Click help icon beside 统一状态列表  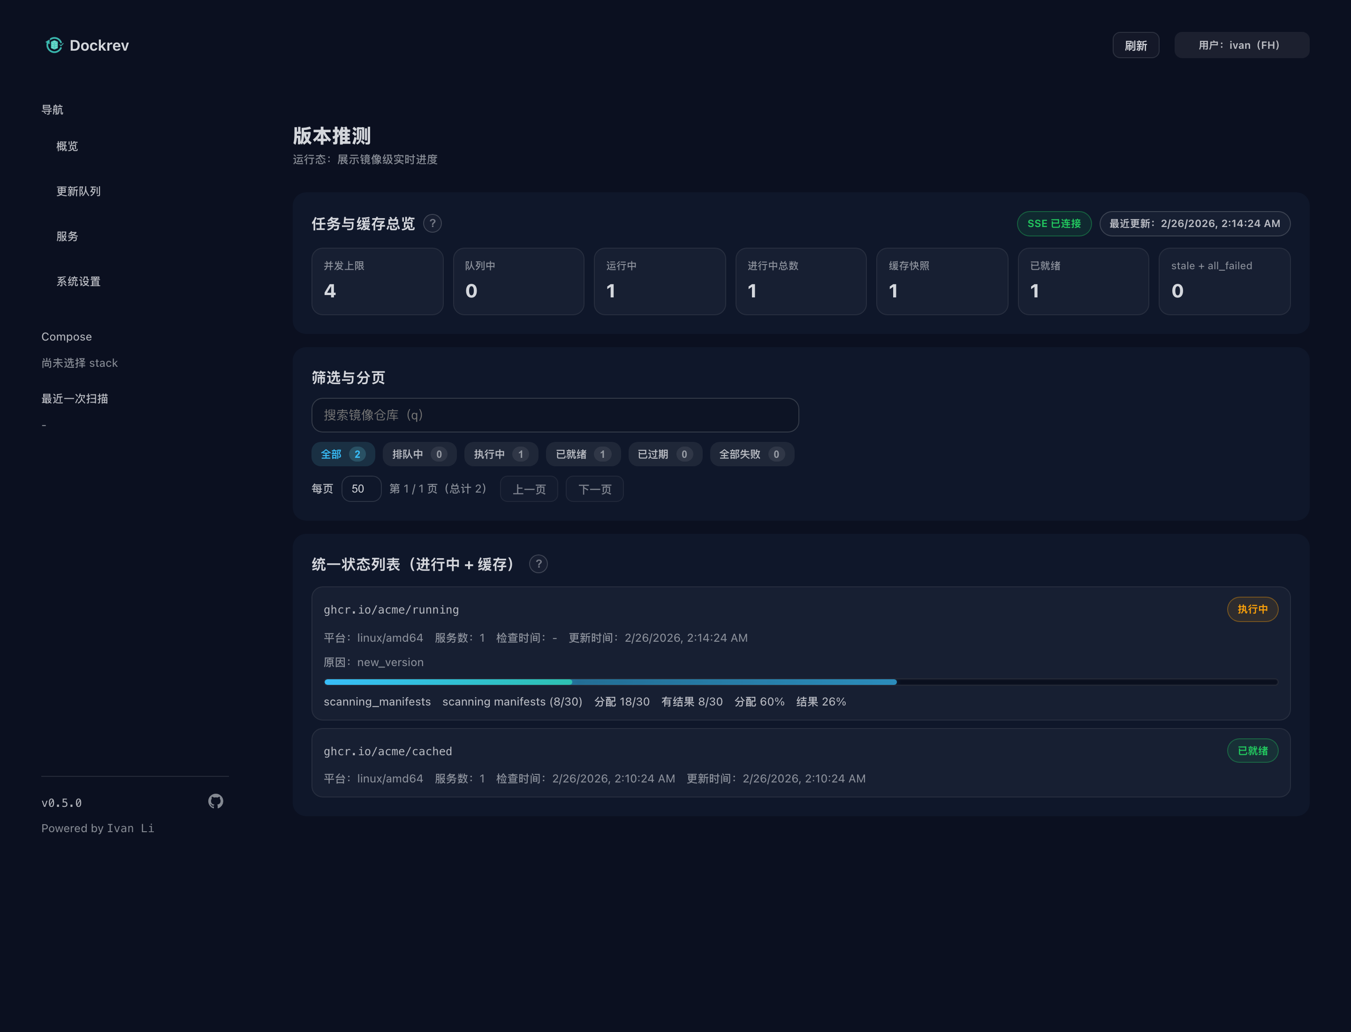click(538, 564)
